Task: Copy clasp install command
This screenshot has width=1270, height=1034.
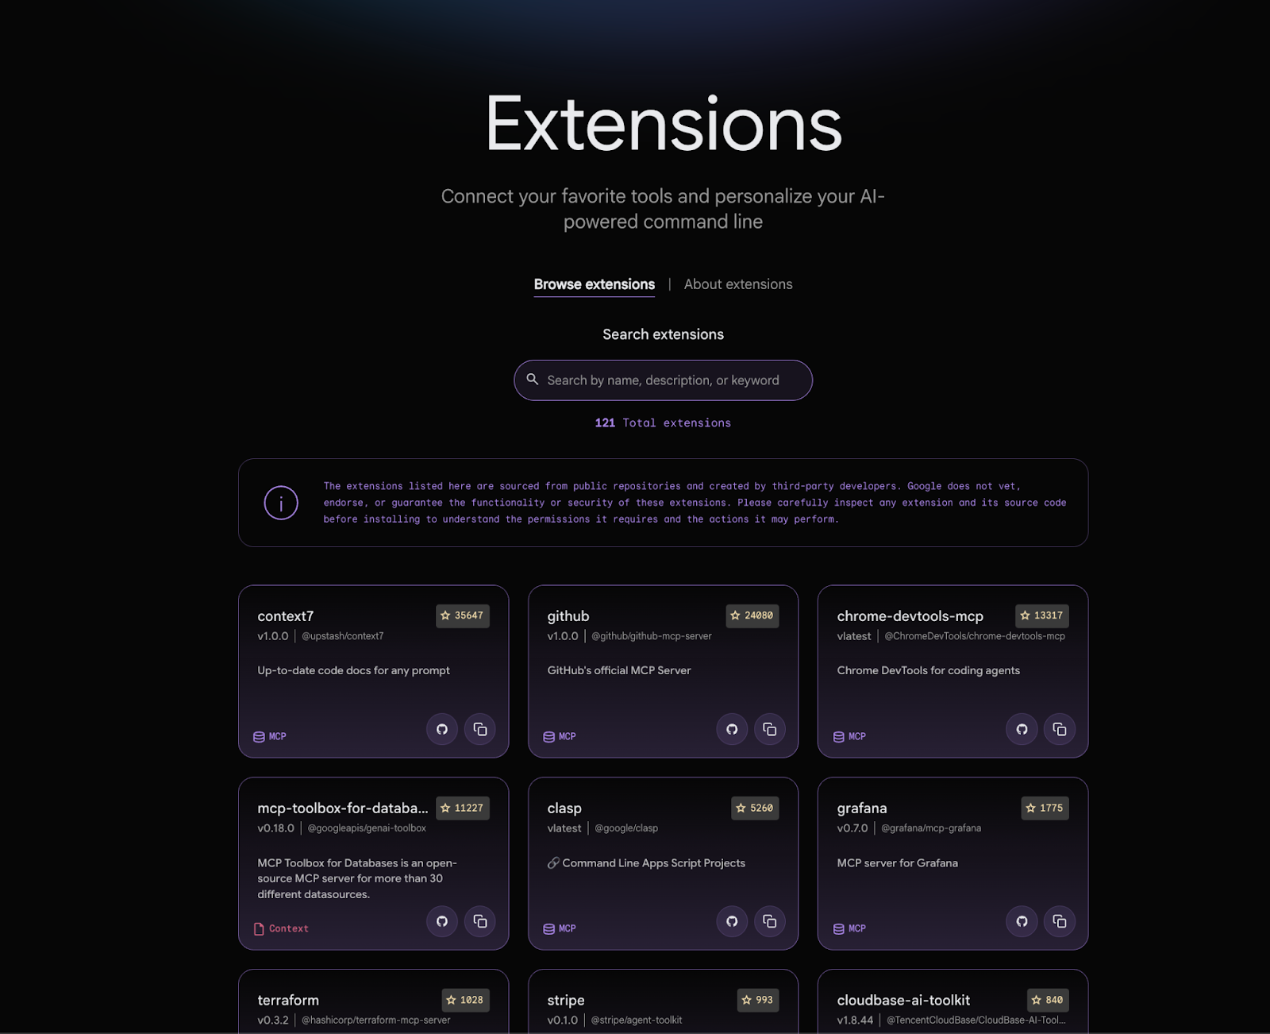Action: coord(770,921)
